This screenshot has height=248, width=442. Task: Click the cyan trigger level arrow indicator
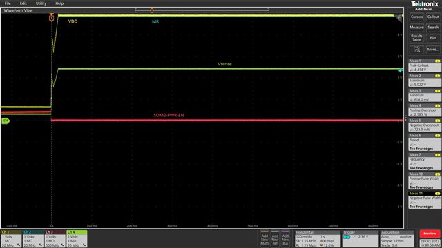pyautogui.click(x=401, y=70)
